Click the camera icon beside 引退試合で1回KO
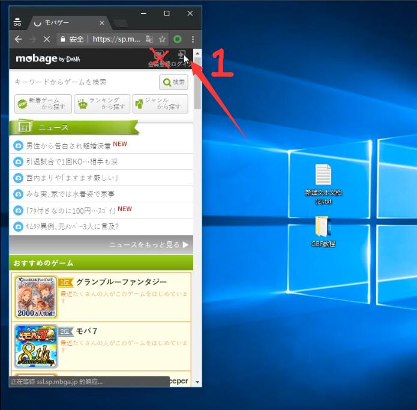The image size is (417, 410). (x=19, y=161)
